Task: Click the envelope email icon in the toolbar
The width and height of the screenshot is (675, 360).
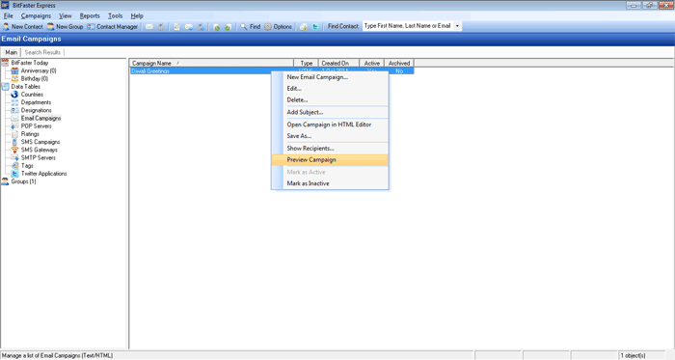Action: 148,27
